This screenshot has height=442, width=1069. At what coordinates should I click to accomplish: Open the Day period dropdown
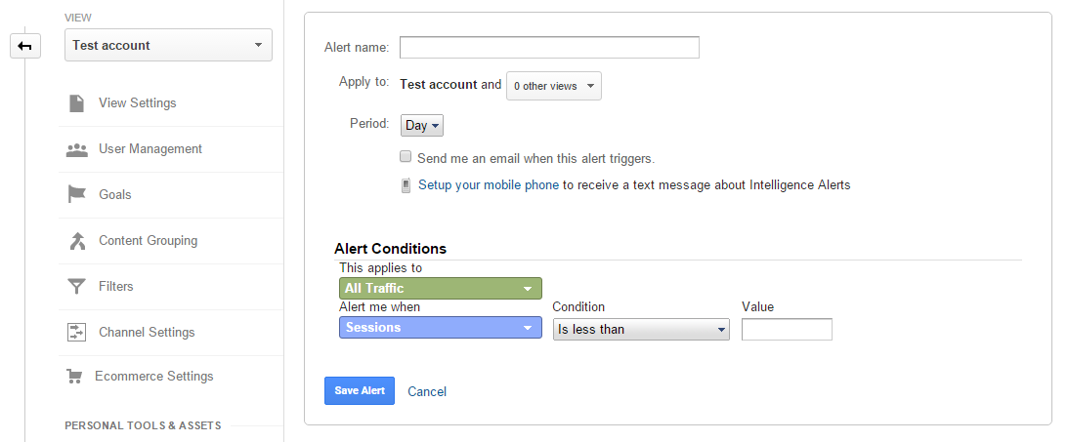422,125
